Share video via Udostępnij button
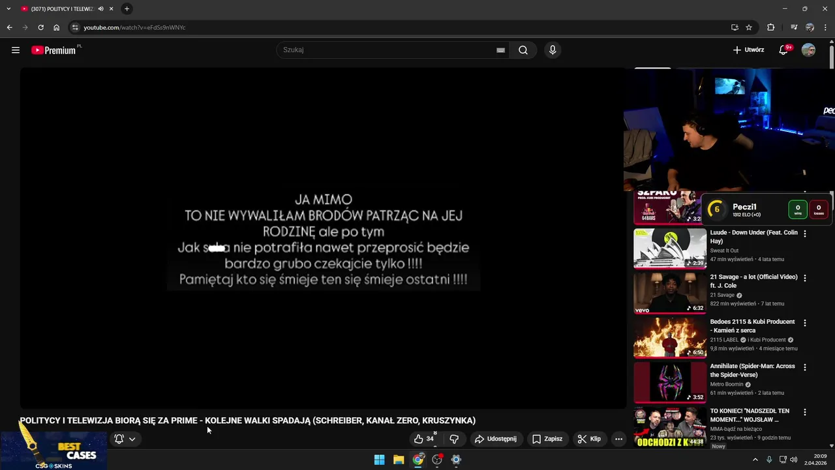The image size is (835, 470). [496, 439]
